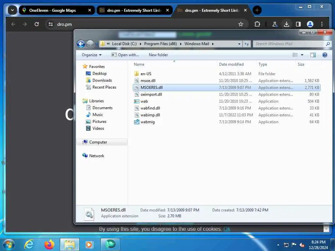Image resolution: width=335 pixels, height=251 pixels.
Task: Open Chrome extensions puzzle icon
Action: pos(257,24)
